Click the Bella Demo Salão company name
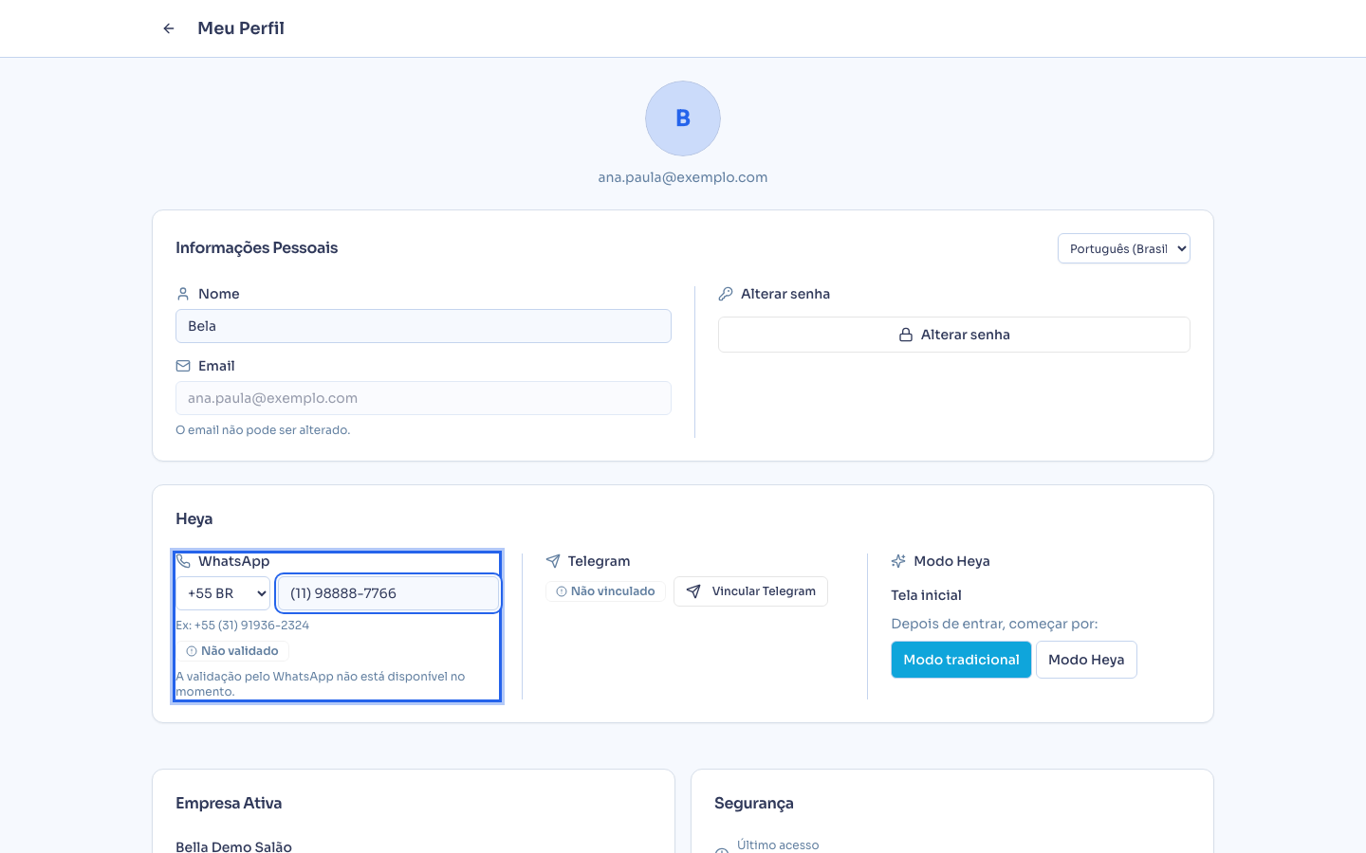This screenshot has height=853, width=1366. click(233, 846)
